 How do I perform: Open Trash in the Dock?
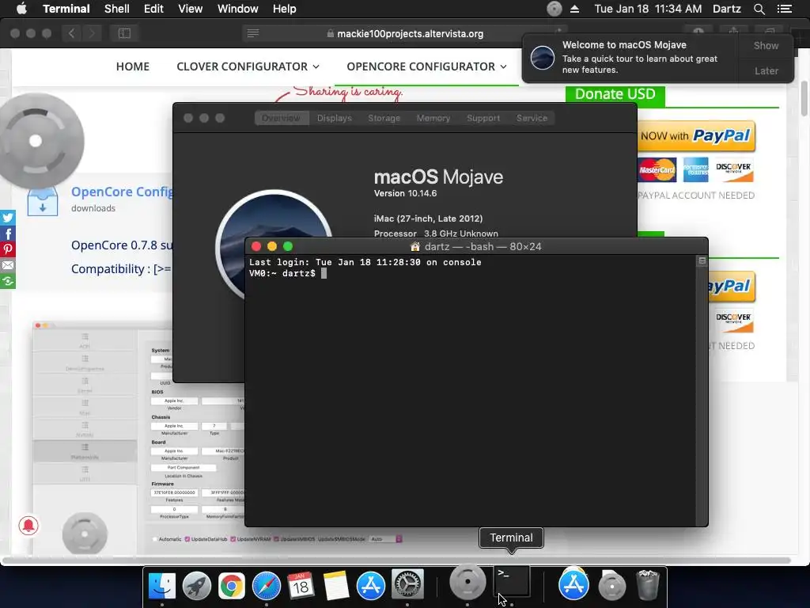pyautogui.click(x=647, y=585)
